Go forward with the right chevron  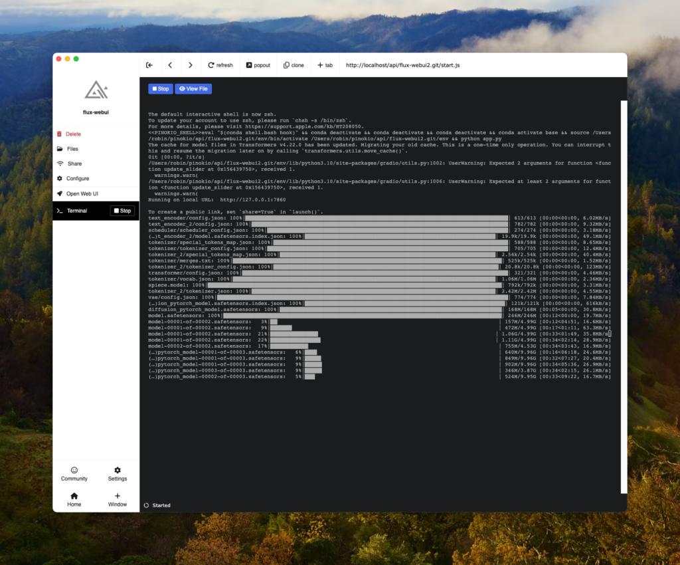(191, 65)
